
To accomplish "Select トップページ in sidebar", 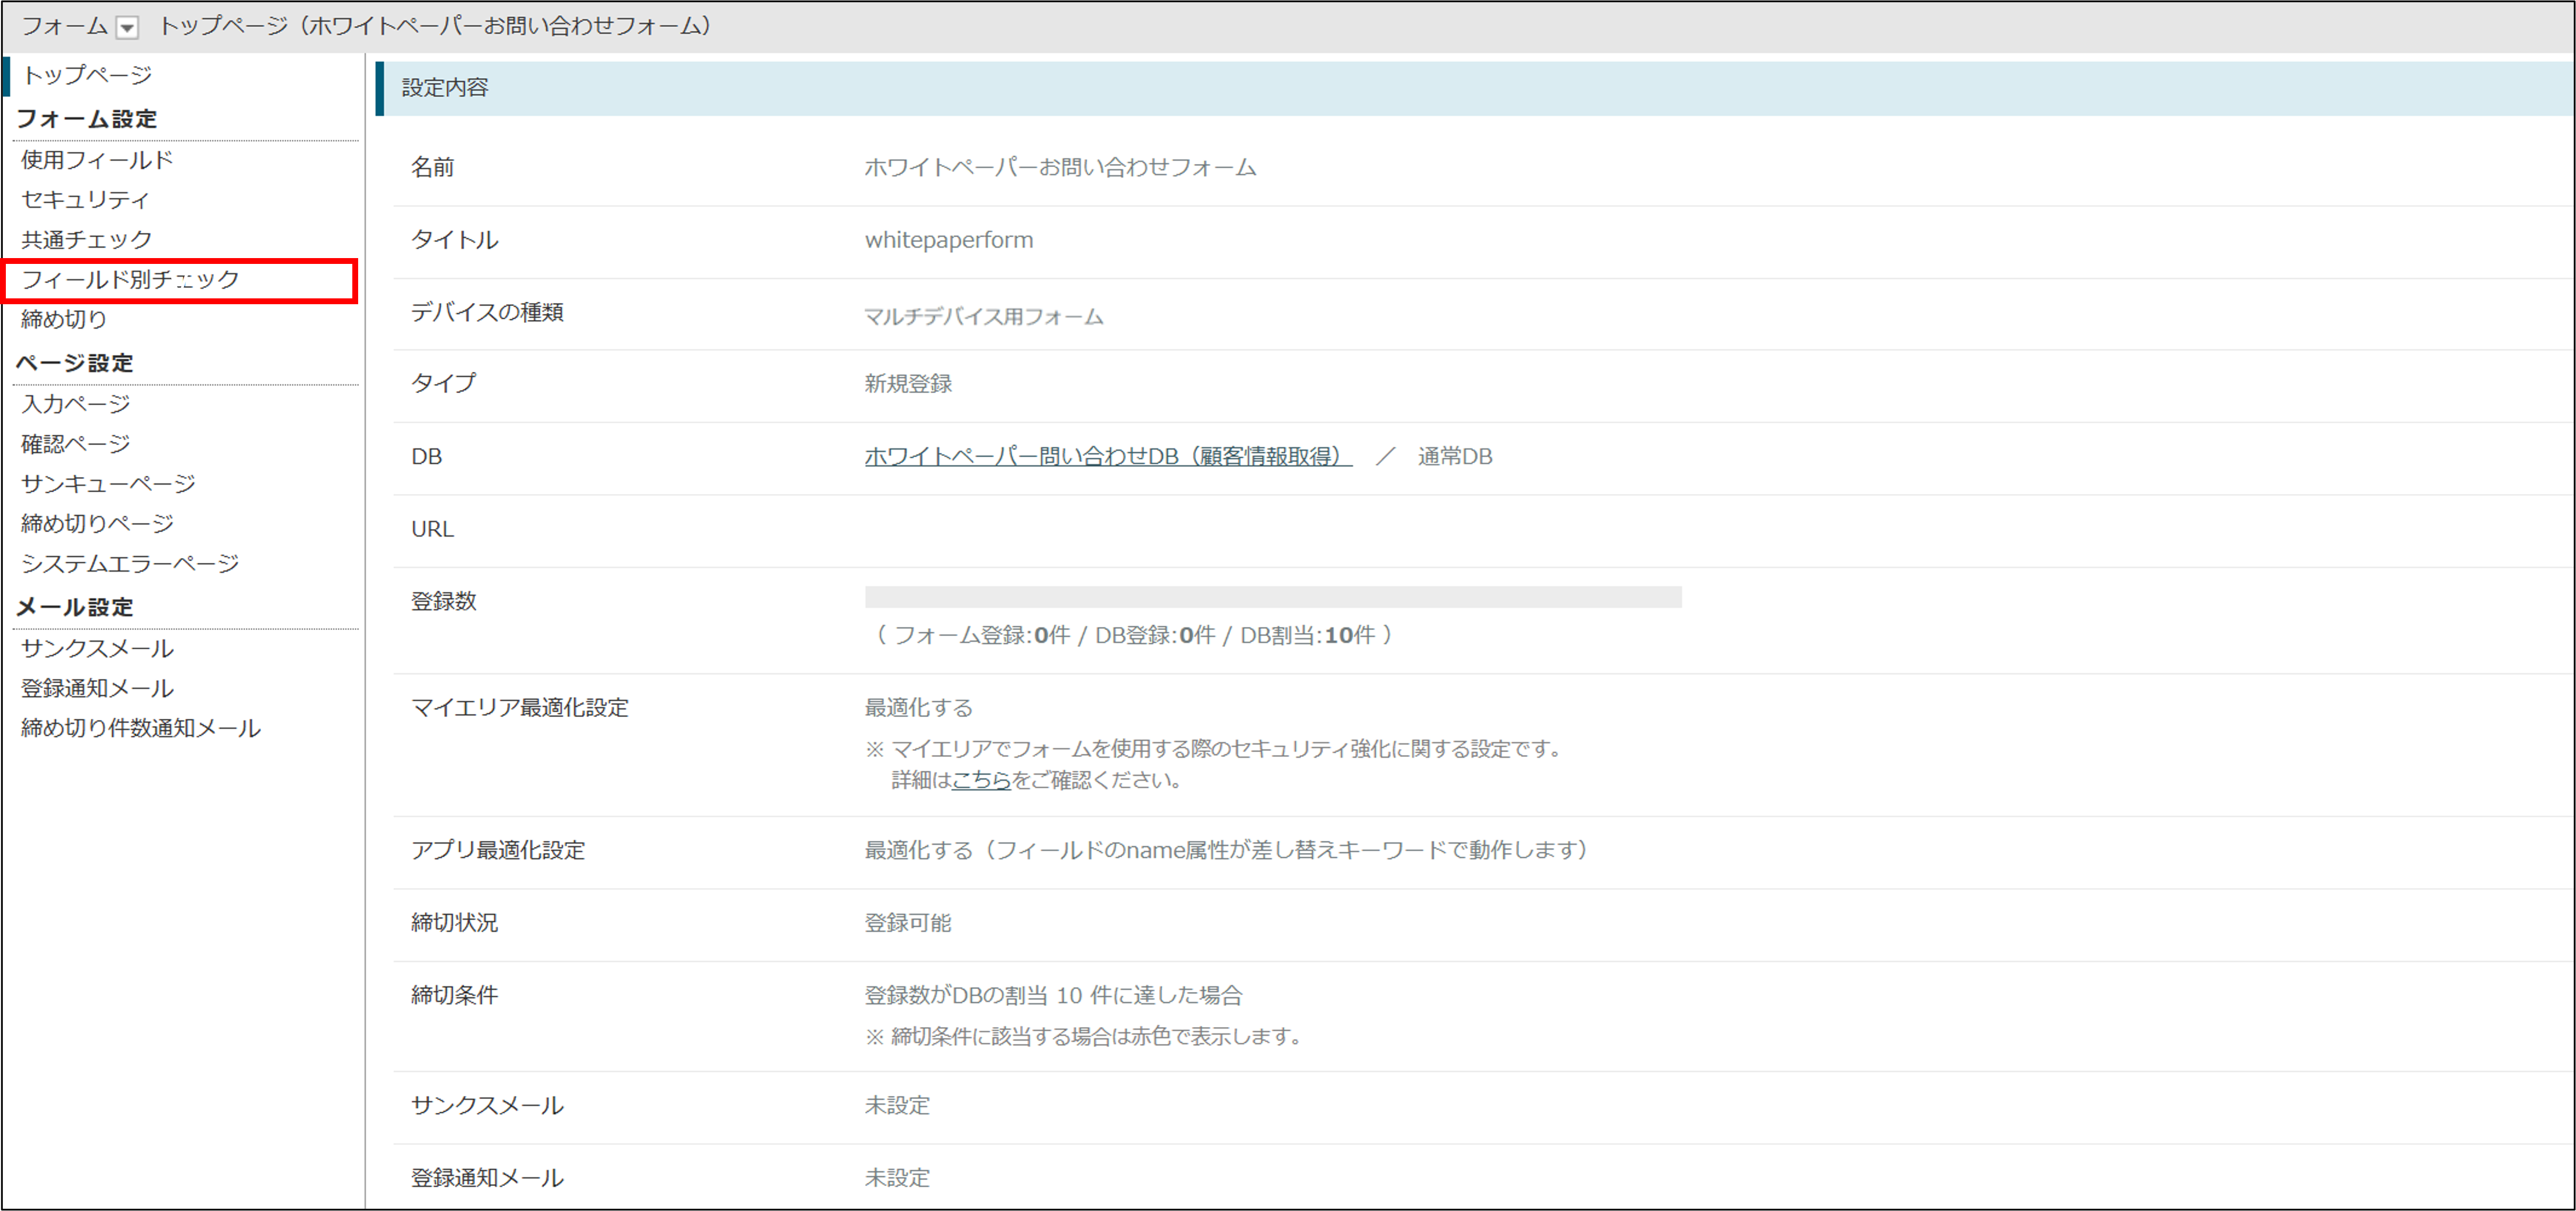I will pyautogui.click(x=87, y=75).
